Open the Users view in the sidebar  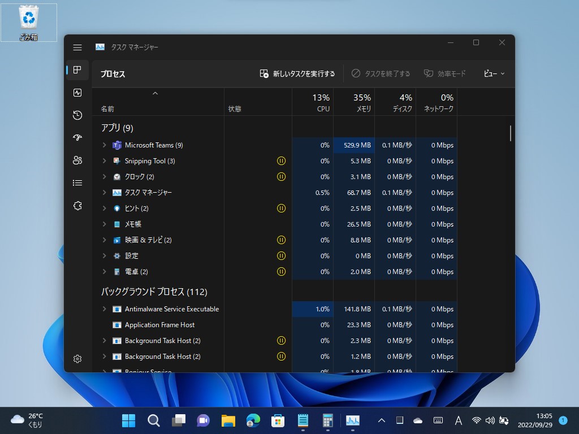pos(77,160)
